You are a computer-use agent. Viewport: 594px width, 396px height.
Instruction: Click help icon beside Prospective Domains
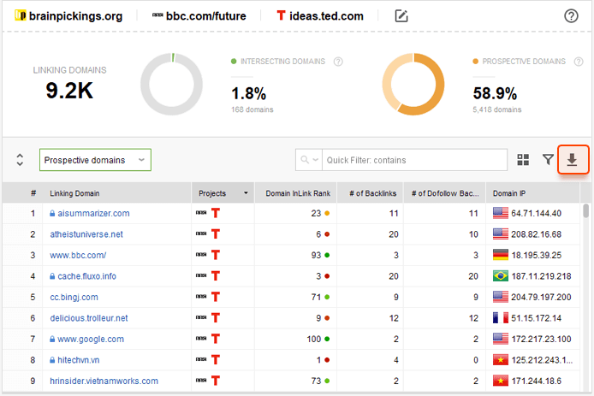pyautogui.click(x=579, y=62)
